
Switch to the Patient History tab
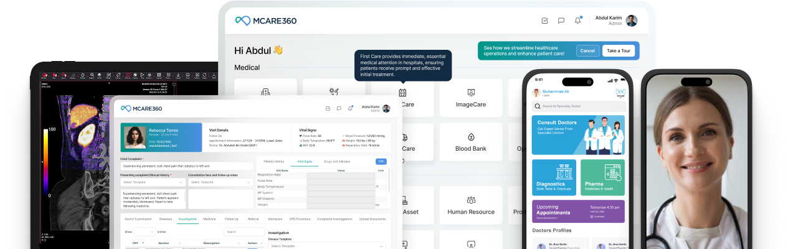click(x=274, y=161)
